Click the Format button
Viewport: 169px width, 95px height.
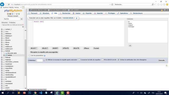[x=96, y=48]
